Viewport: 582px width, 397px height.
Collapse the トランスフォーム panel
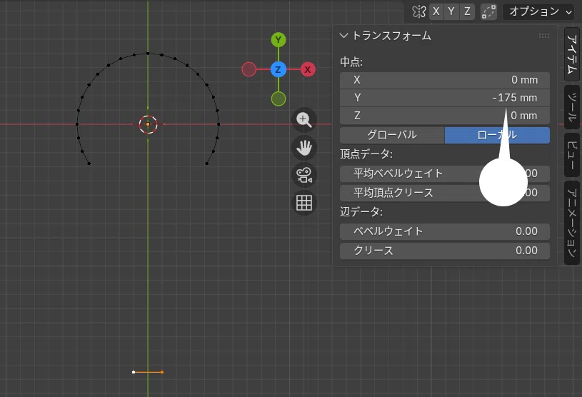(x=343, y=36)
